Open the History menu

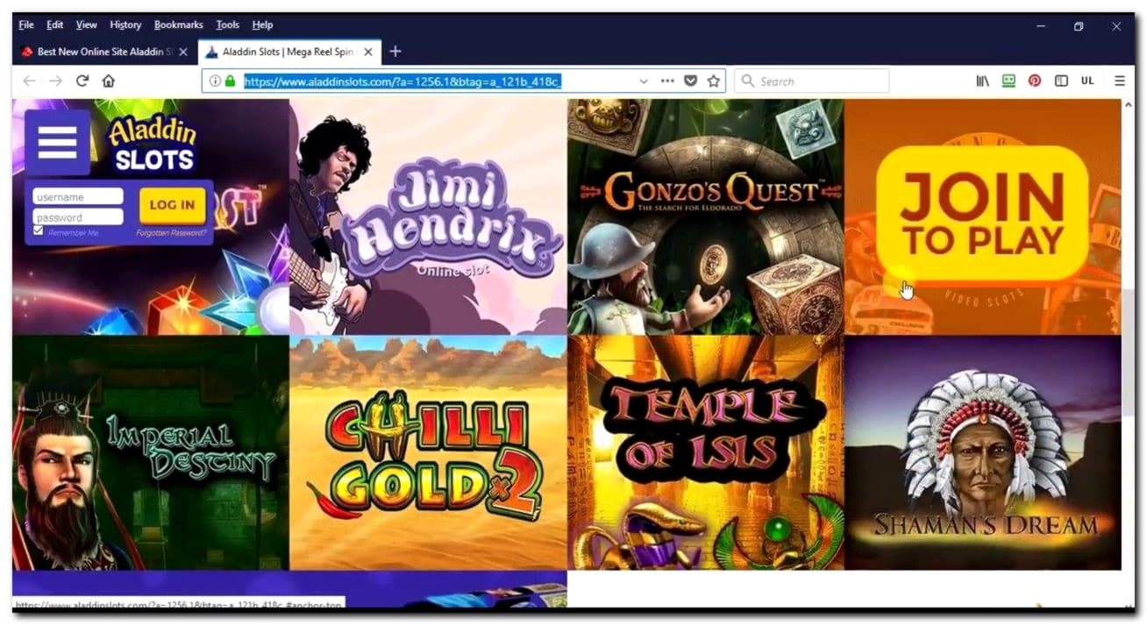(x=125, y=25)
